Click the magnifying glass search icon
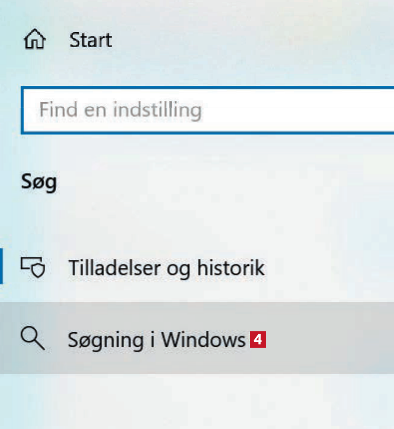 (x=33, y=338)
